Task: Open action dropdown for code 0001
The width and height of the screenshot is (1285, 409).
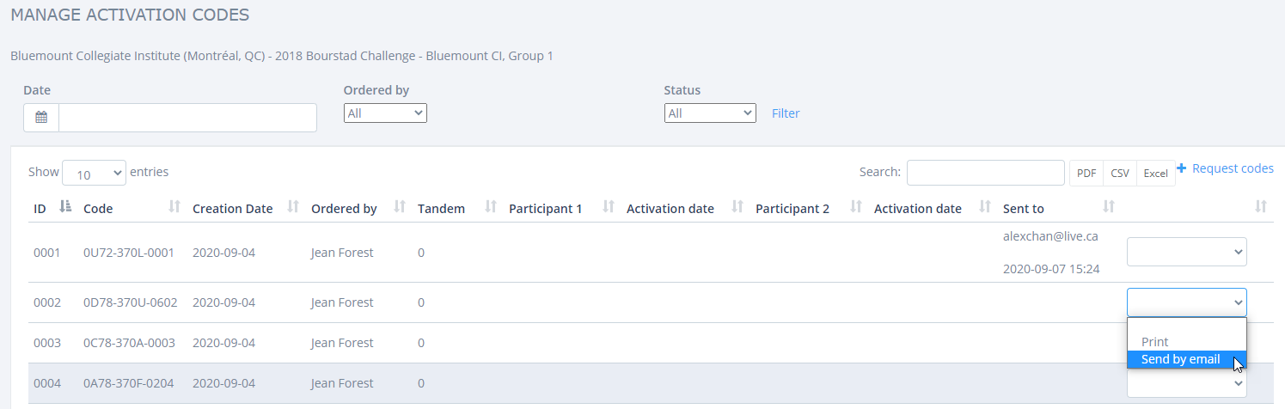Action: [x=1186, y=252]
